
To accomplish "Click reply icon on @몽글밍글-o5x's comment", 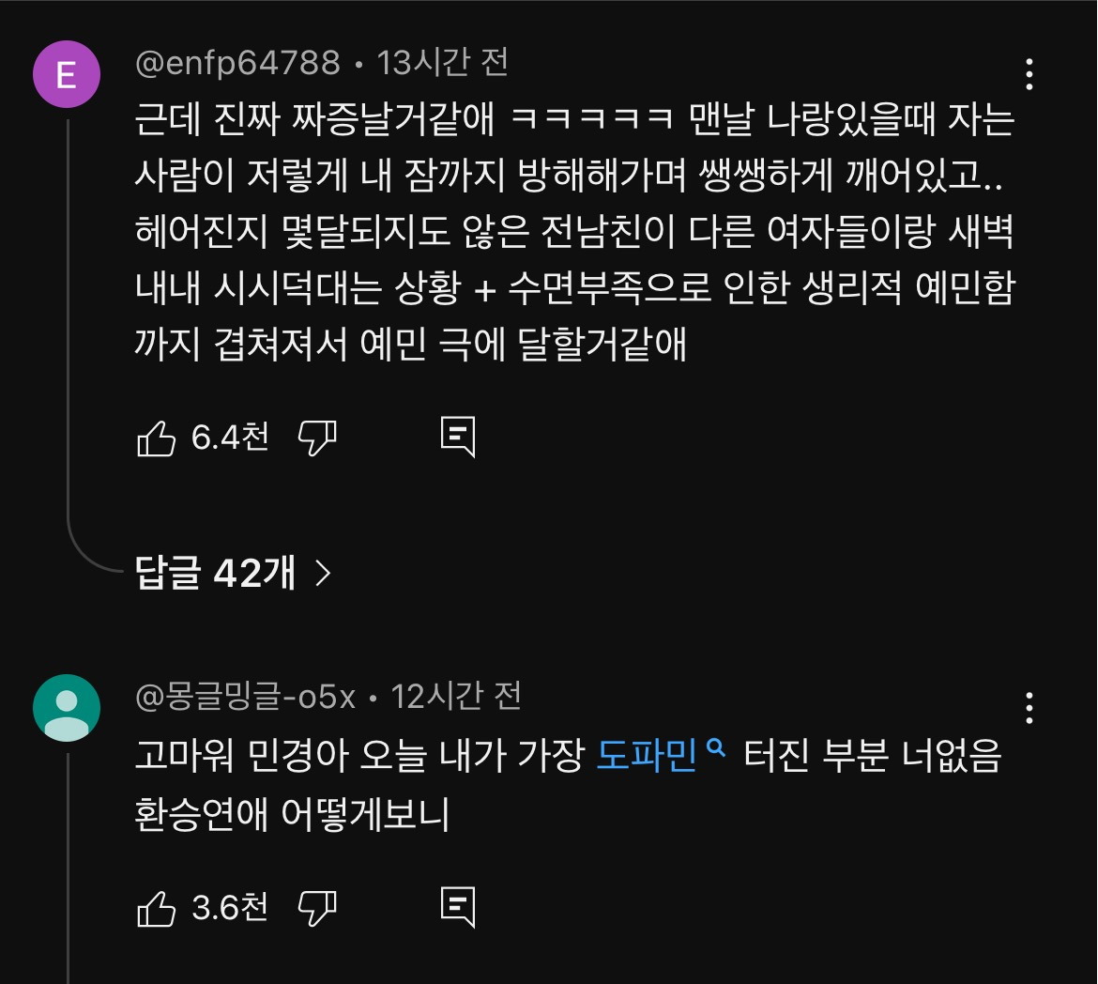I will click(x=458, y=908).
